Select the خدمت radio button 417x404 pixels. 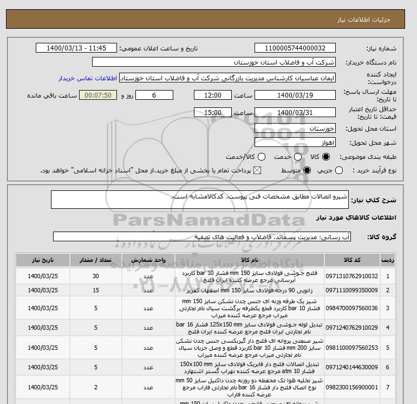(298, 157)
